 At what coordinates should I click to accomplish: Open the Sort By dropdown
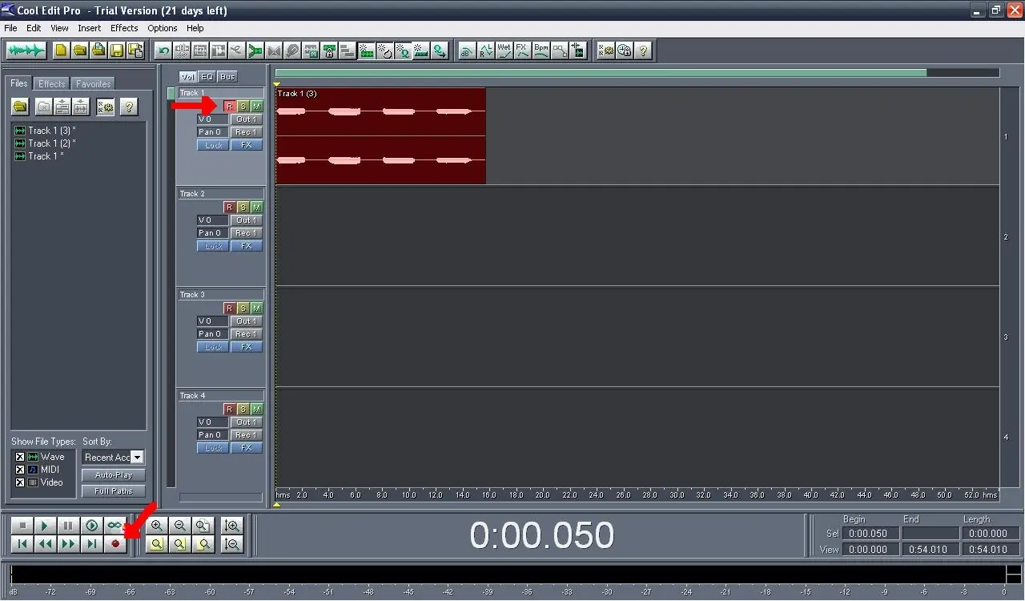(113, 457)
